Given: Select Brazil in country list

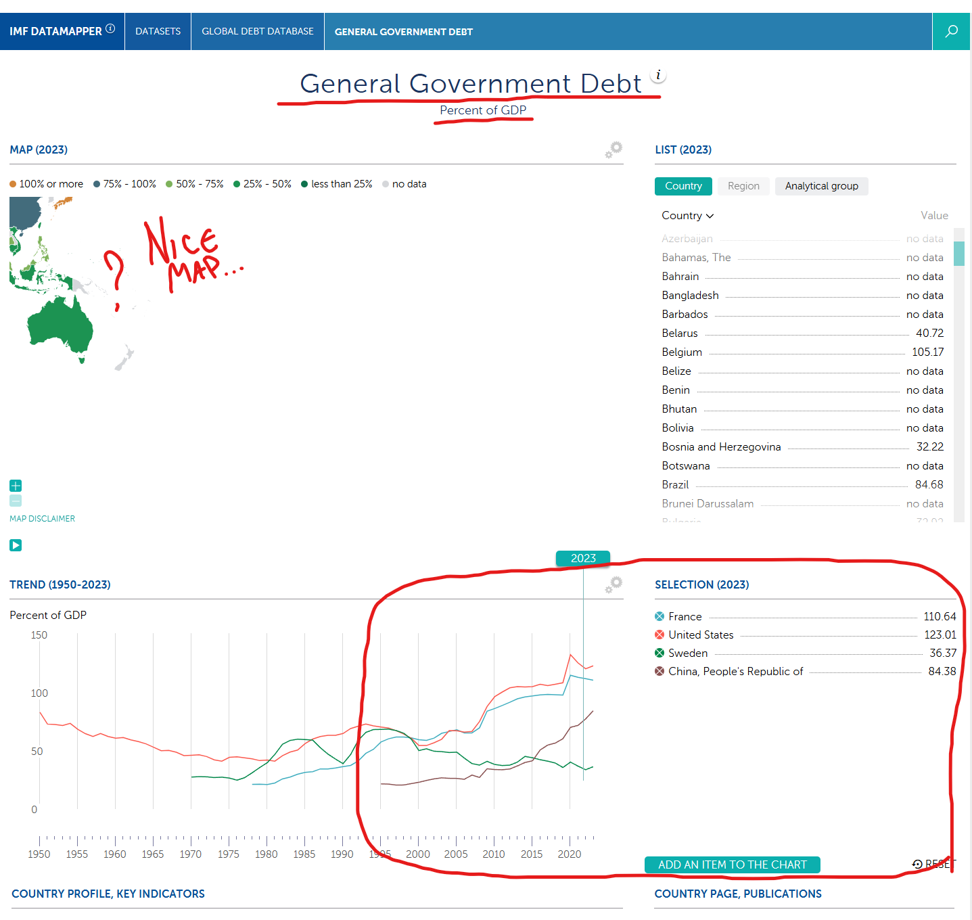Looking at the screenshot, I should pos(802,484).
